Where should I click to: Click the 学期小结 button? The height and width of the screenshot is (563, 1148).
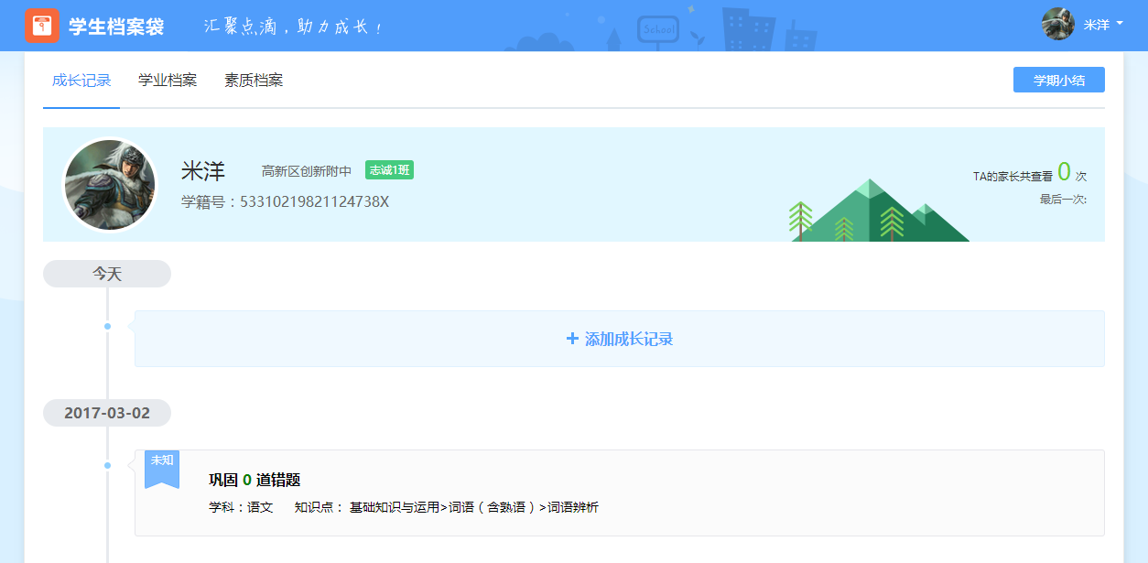click(x=1059, y=80)
